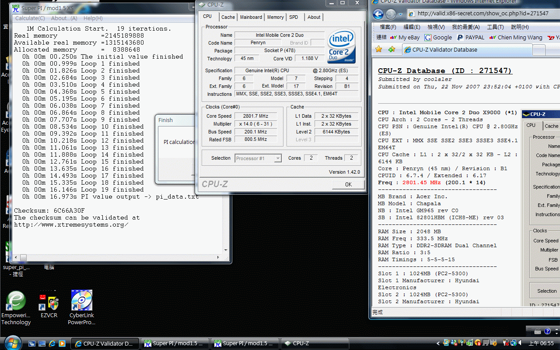
Task: Open Calculate(C) menu in Super PI
Action: tap(30, 18)
